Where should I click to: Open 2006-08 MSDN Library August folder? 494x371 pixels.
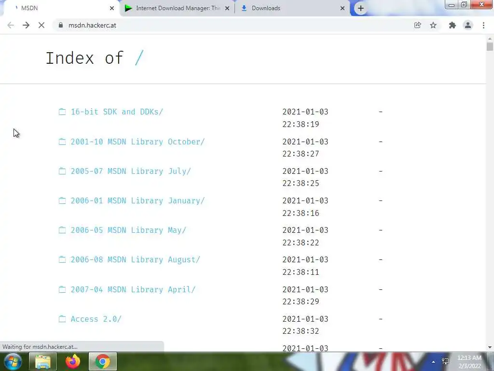(136, 259)
